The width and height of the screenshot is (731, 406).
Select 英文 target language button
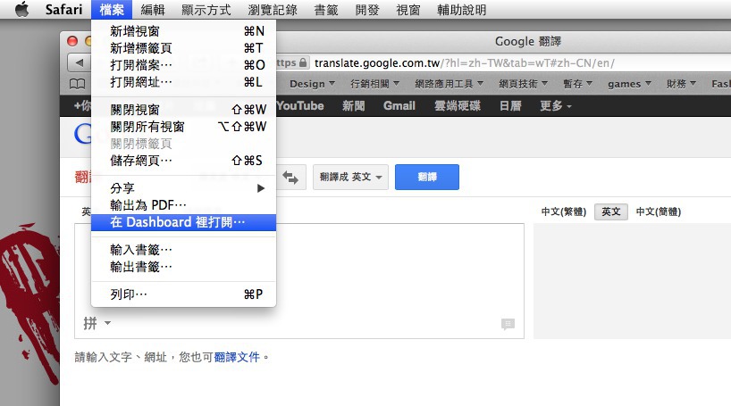(610, 211)
